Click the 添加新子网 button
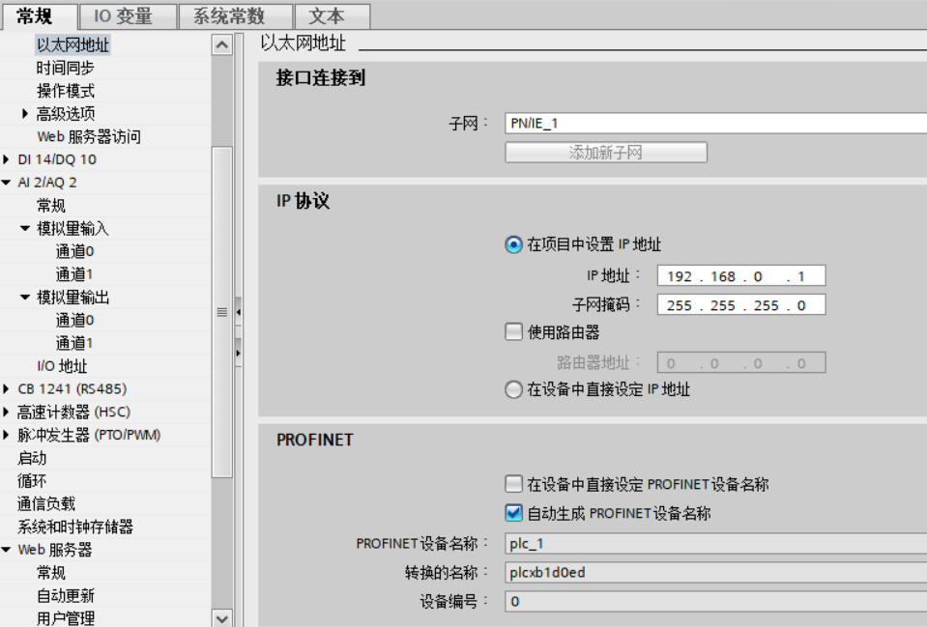The width and height of the screenshot is (927, 627). click(605, 153)
